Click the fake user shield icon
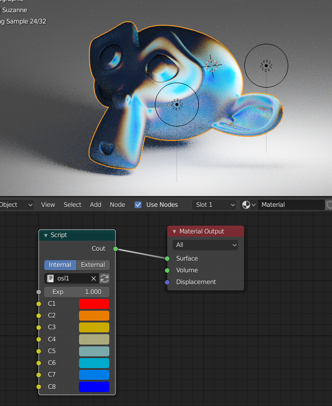Viewport: 332px width, 406px height. [329, 205]
